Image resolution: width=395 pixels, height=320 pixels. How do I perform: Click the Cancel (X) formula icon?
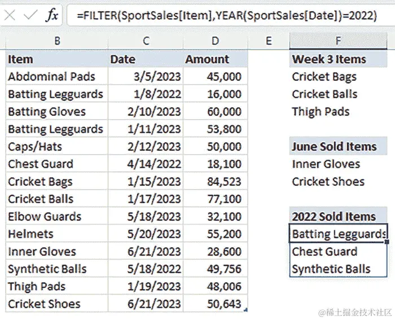[10, 16]
